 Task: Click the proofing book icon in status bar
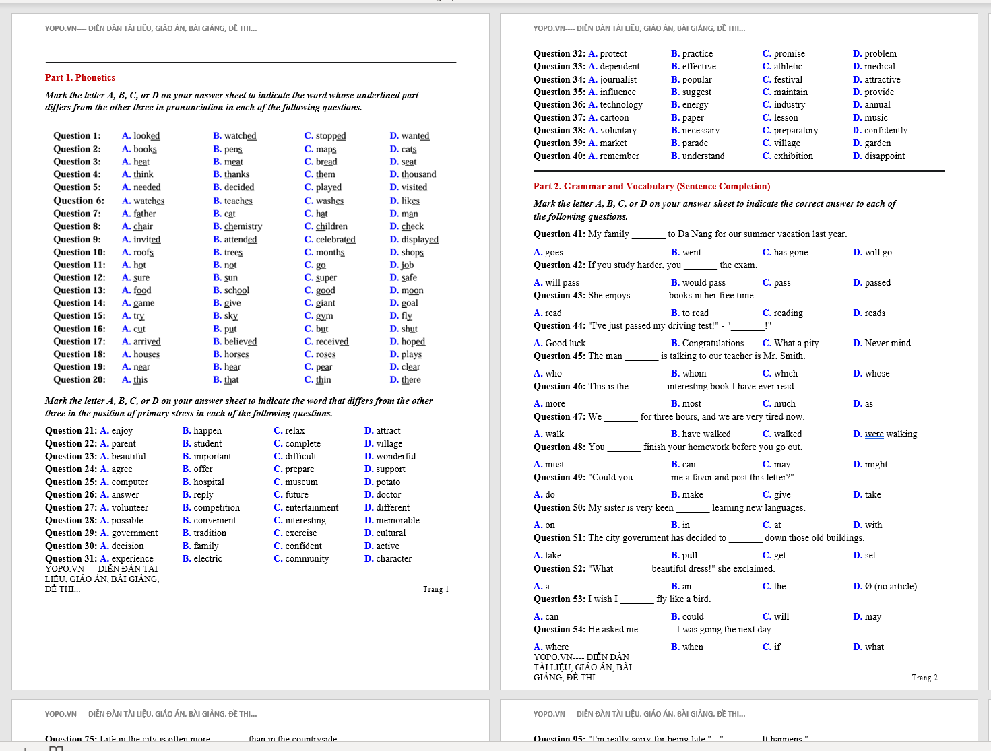pyautogui.click(x=55, y=748)
